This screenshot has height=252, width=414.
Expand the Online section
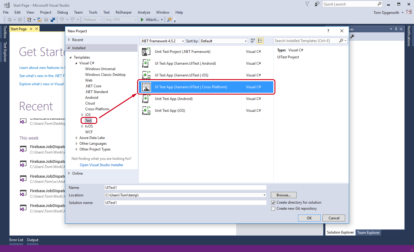[x=69, y=173]
